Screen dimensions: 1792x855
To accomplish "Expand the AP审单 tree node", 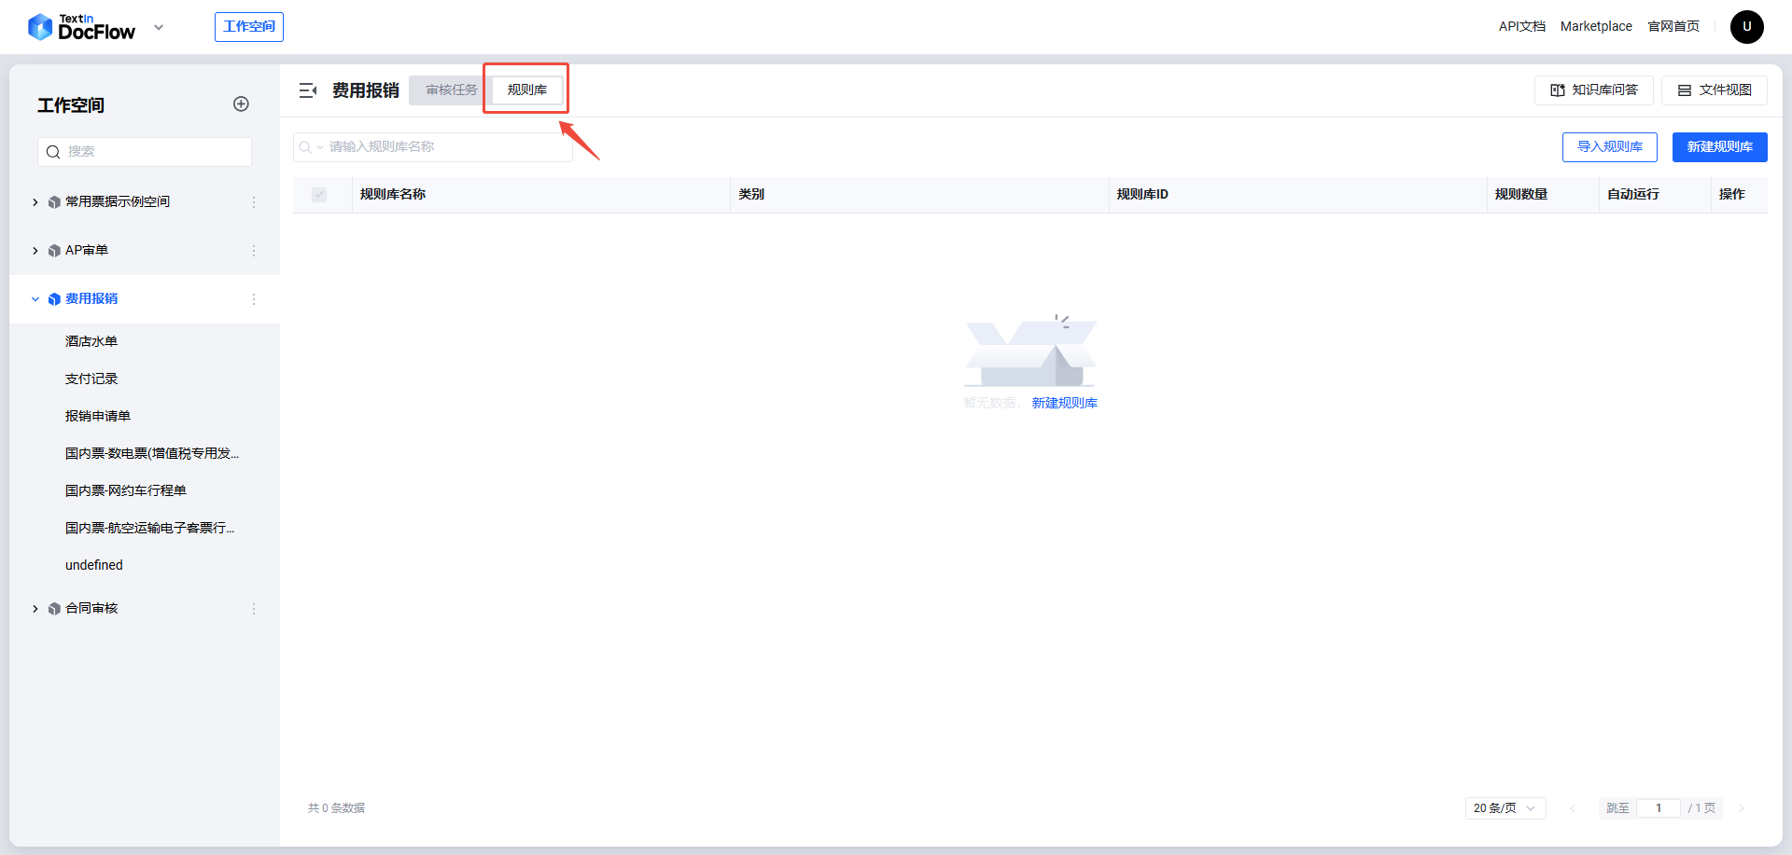I will (35, 251).
